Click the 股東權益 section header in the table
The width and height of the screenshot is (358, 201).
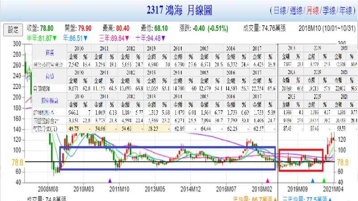50,100
